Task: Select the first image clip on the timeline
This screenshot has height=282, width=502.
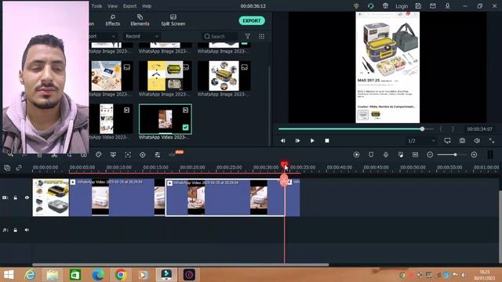Action: 50,197
